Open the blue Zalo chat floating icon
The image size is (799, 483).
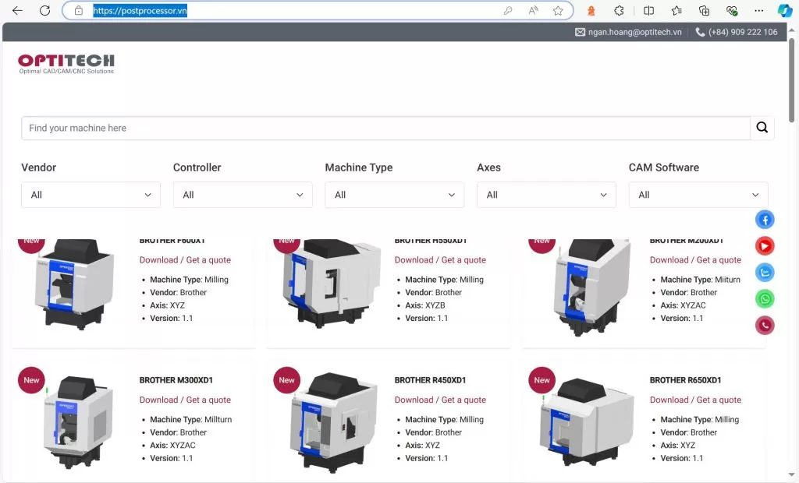click(x=765, y=273)
